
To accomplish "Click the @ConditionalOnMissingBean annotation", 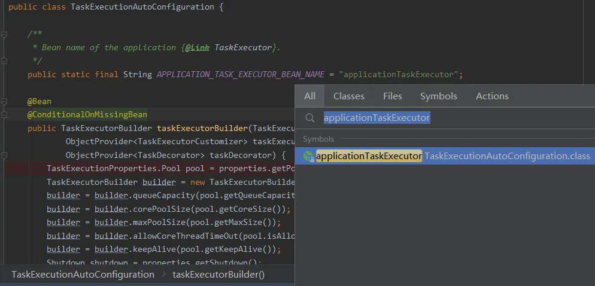I will (x=87, y=114).
